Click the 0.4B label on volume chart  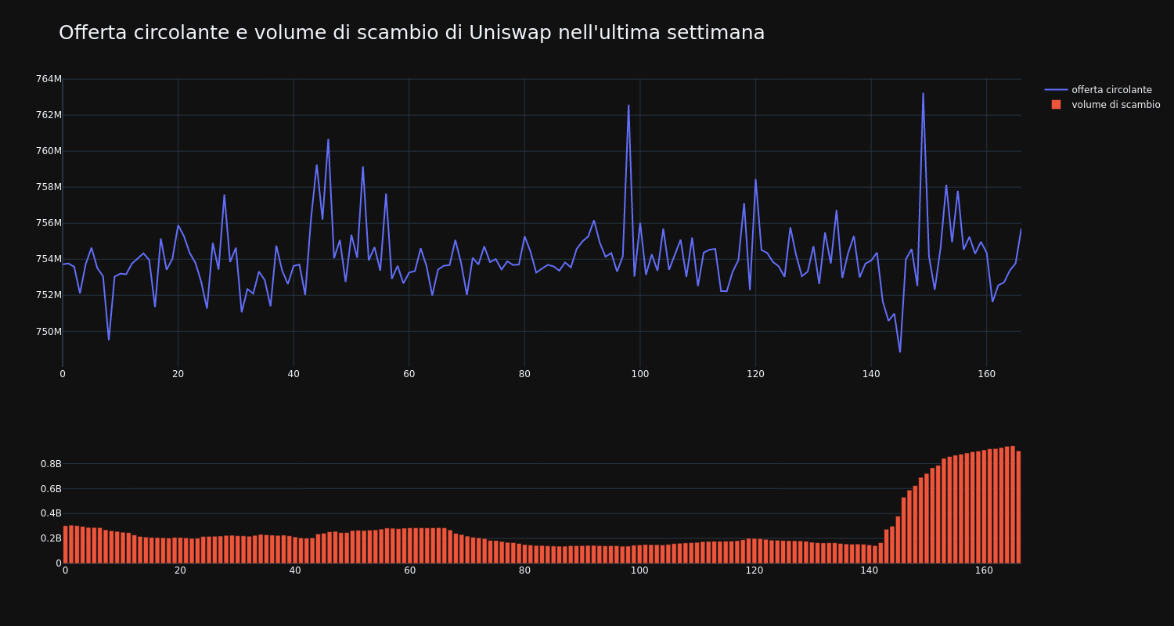tap(51, 513)
